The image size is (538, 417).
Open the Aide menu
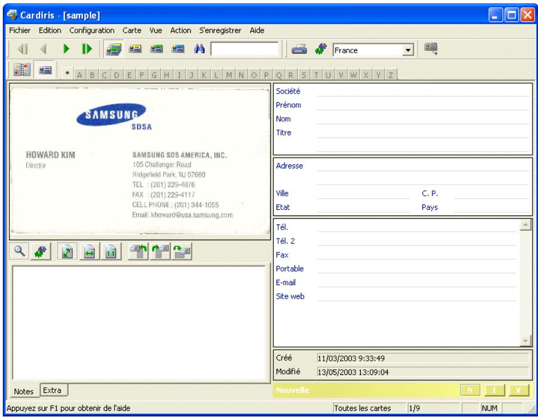click(x=256, y=30)
